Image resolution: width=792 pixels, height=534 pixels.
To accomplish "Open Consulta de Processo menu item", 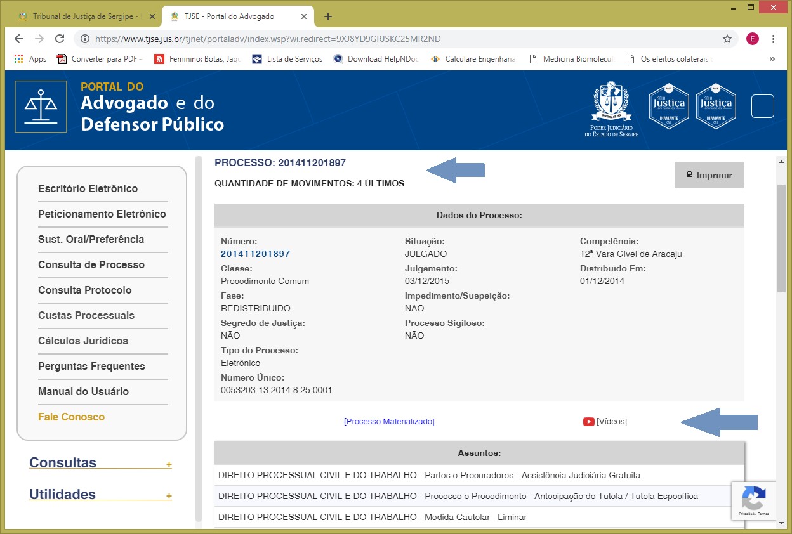I will (x=91, y=264).
